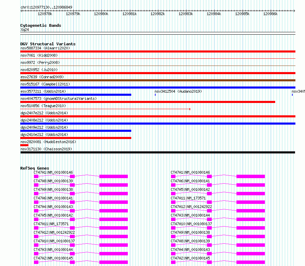Click the esv3577211 (Uddin2014) label
Viewport: 305px width, 266px height.
43,91
